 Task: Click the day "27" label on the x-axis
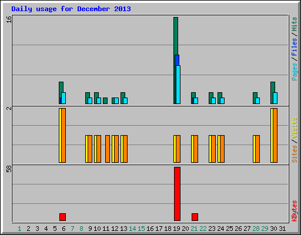[x=247, y=229]
